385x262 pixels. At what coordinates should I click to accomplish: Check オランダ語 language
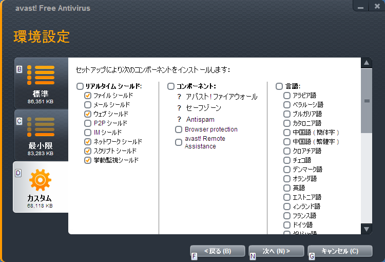coord(287,179)
